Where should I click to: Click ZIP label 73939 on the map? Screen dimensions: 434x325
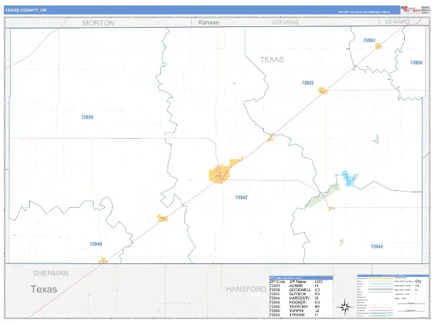pos(87,117)
